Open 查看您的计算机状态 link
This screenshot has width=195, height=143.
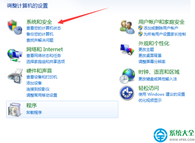point(44,28)
